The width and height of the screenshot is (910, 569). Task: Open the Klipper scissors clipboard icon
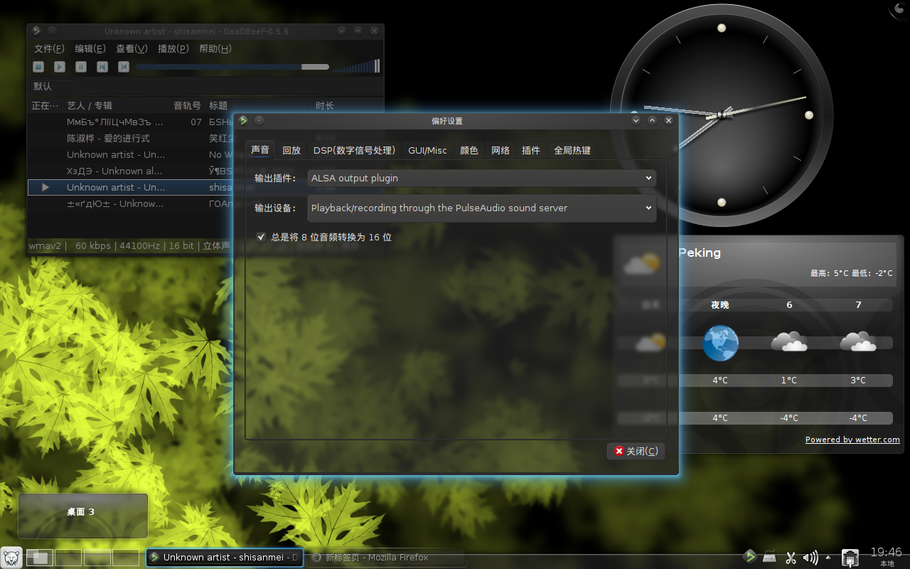point(791,558)
